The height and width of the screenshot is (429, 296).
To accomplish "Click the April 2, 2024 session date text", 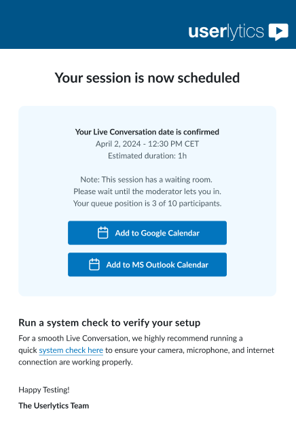I will (147, 144).
